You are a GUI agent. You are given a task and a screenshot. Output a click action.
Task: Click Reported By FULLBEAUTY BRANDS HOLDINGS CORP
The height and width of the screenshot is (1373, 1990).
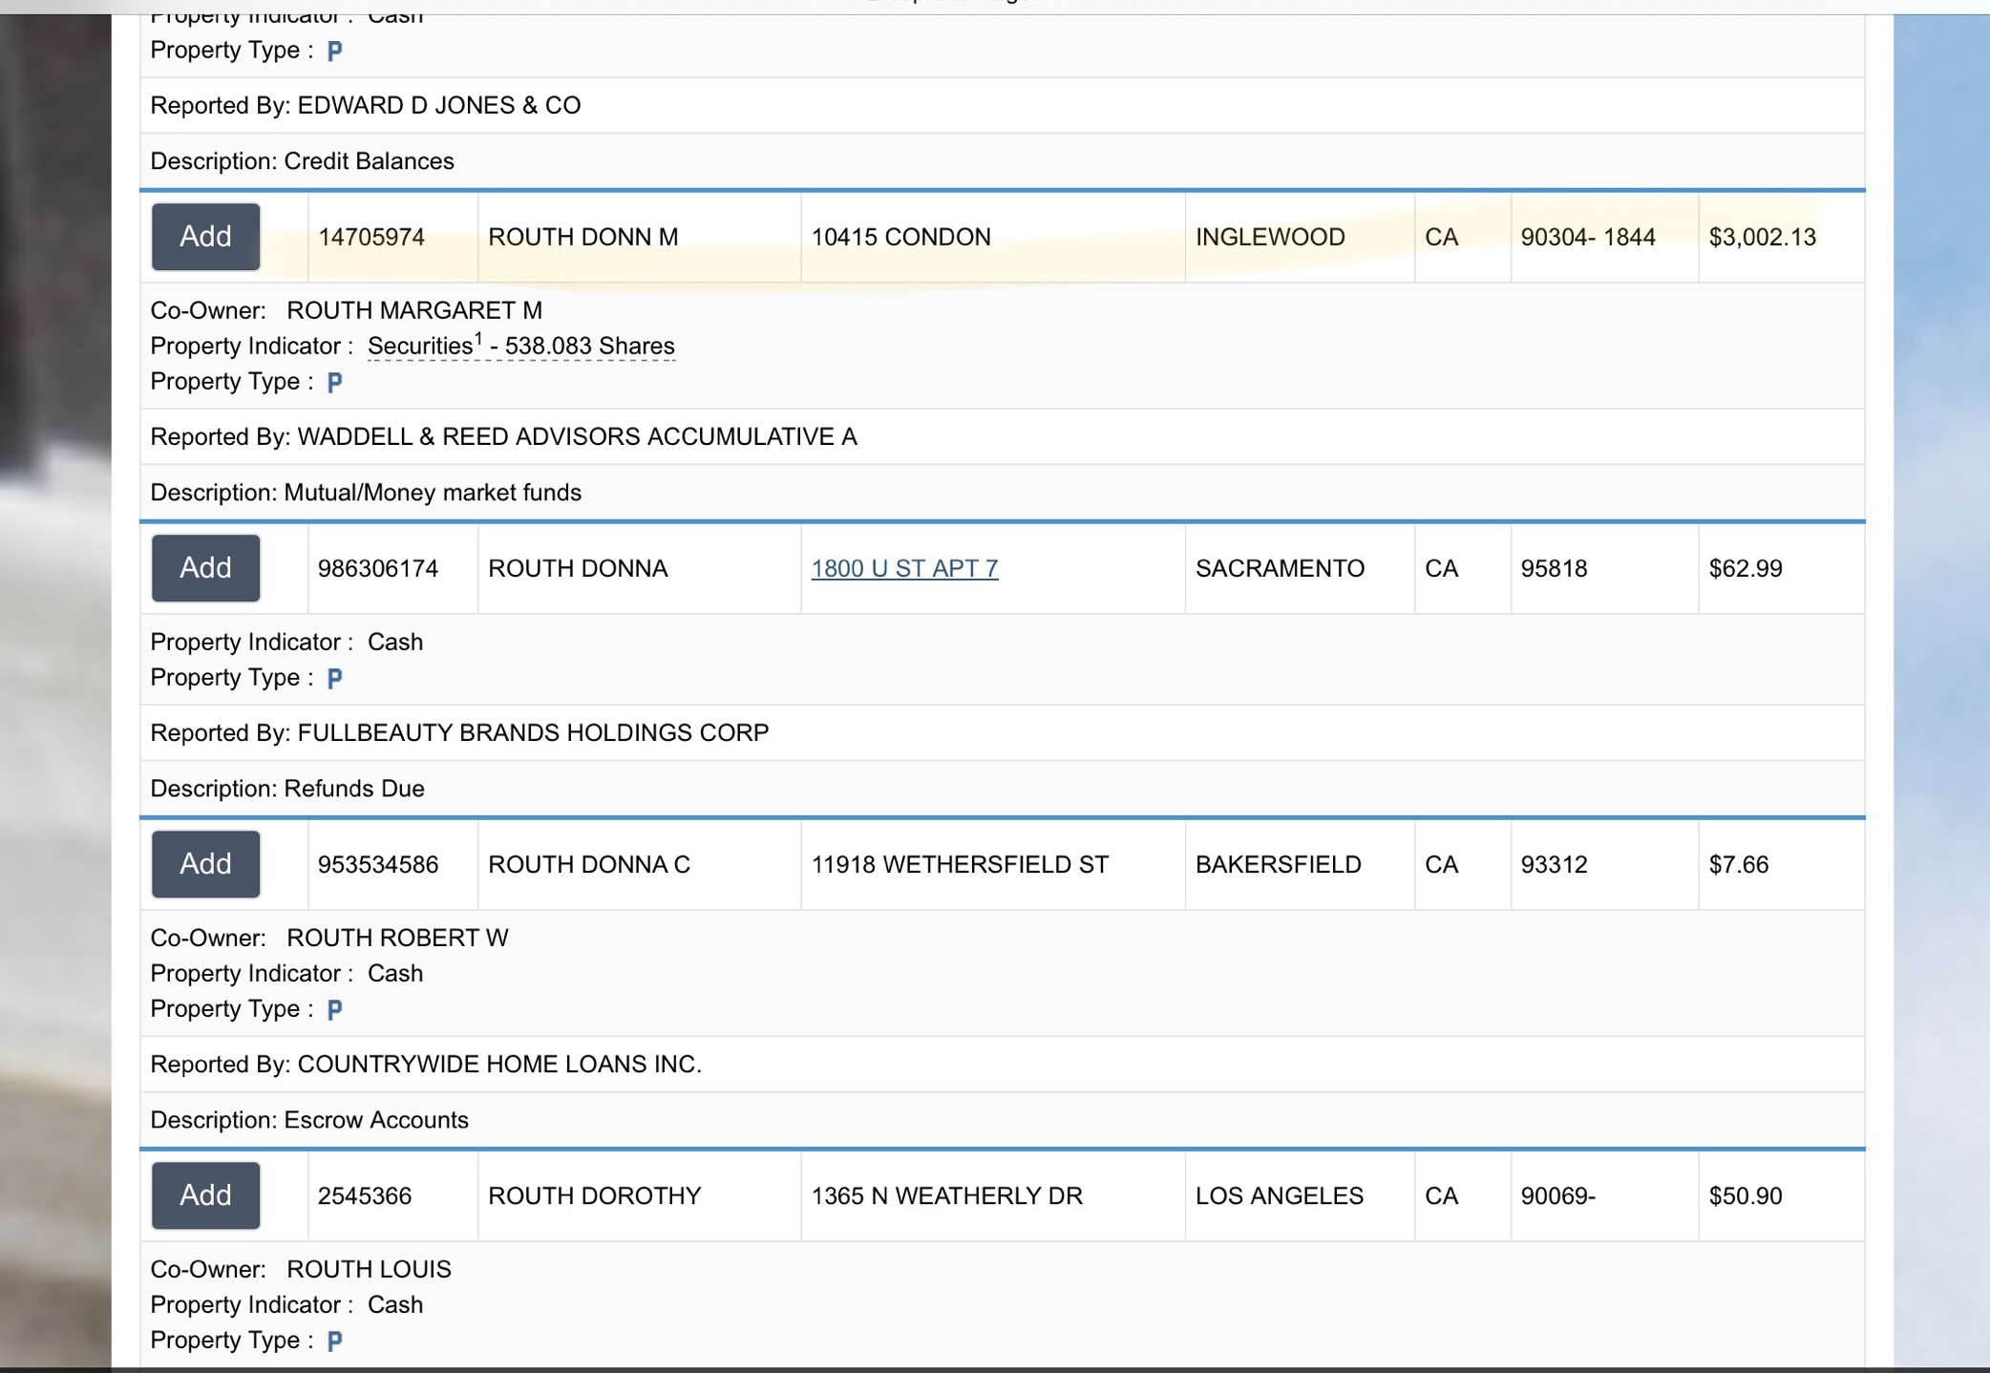pos(459,732)
